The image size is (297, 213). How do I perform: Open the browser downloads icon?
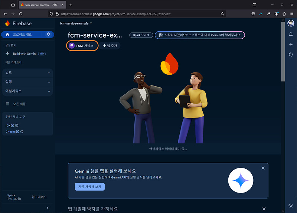pyautogui.click(x=261, y=14)
